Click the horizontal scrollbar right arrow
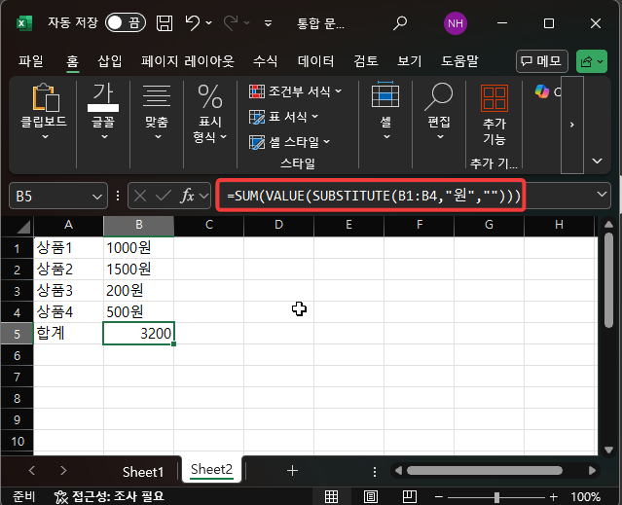Image resolution: width=622 pixels, height=505 pixels. (592, 471)
